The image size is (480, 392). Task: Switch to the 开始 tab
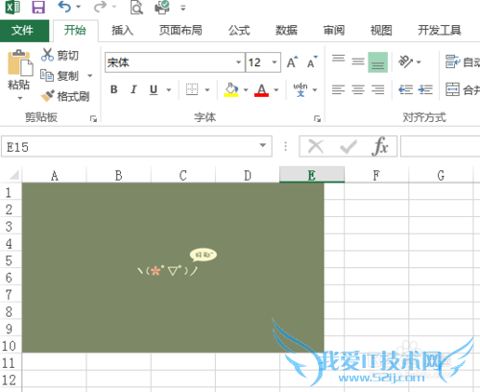[75, 31]
